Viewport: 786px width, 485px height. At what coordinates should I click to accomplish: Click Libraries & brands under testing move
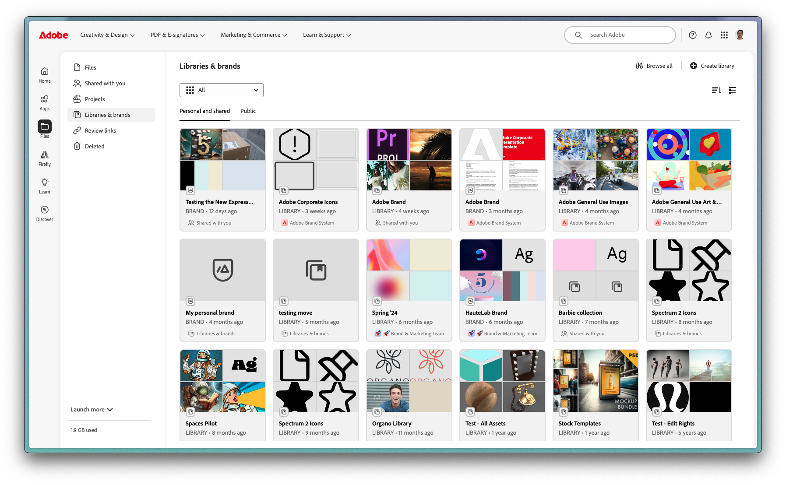coord(309,334)
